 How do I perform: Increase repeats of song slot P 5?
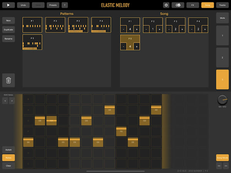[137, 47]
